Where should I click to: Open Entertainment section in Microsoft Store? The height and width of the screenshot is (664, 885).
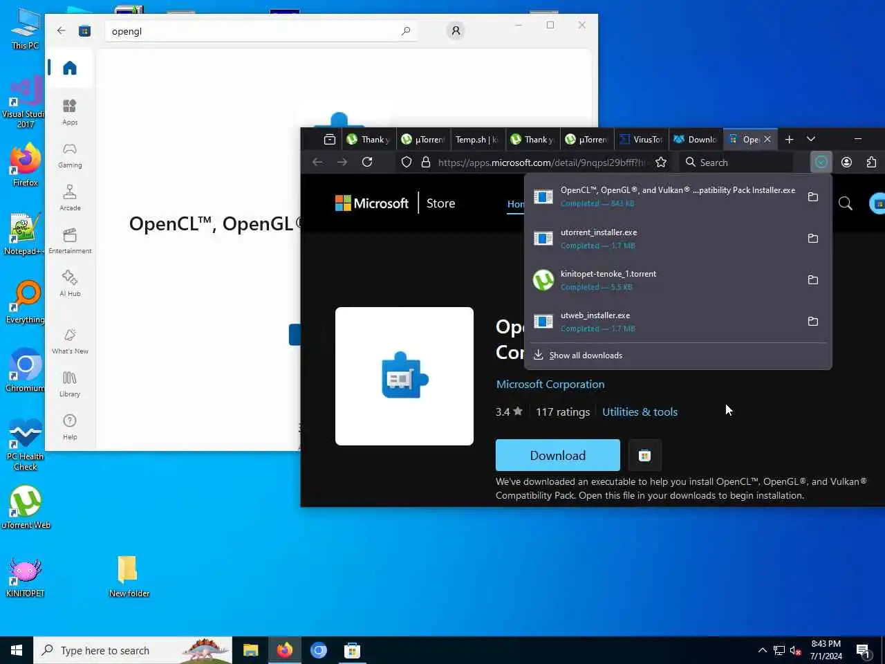[70, 241]
